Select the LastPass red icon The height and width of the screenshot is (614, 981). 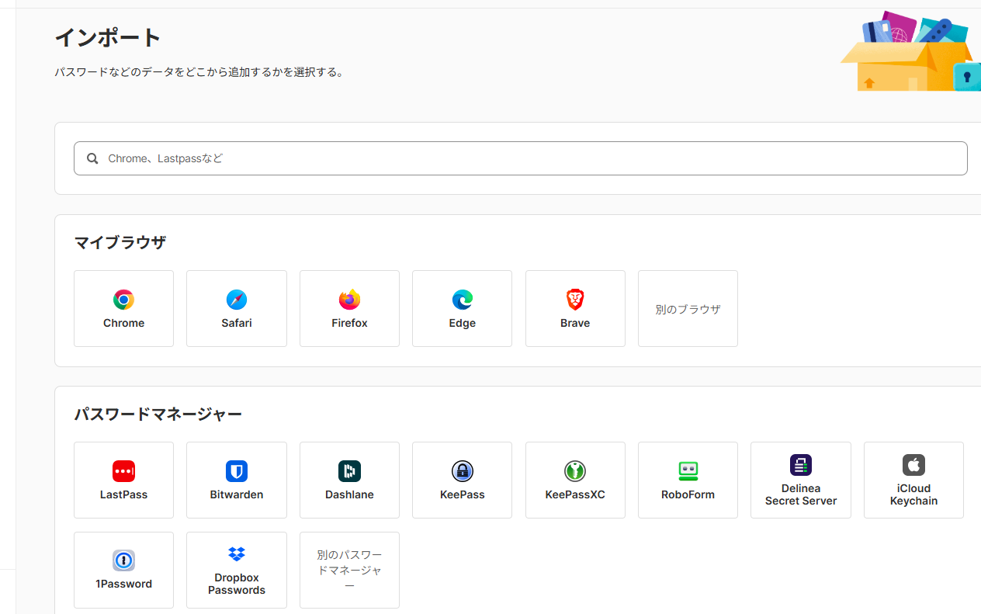coord(123,471)
